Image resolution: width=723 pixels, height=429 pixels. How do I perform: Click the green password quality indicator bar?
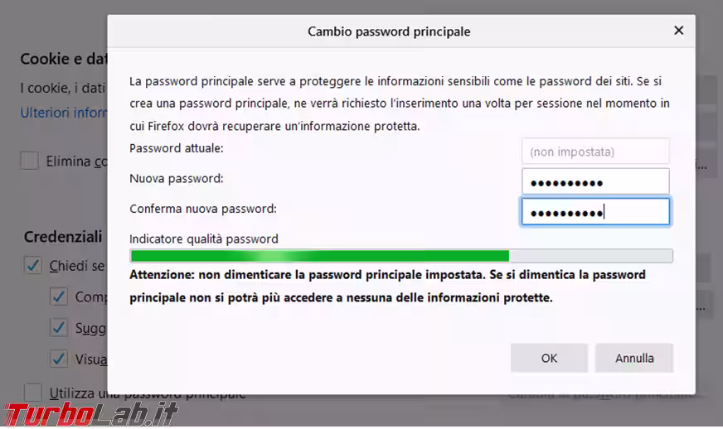point(319,256)
